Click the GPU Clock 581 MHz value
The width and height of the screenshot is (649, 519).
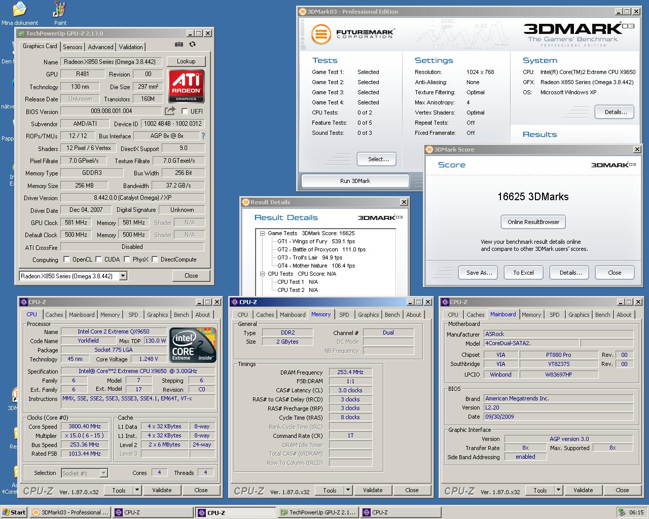76,223
